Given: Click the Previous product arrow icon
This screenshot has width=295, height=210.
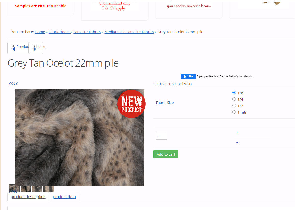Looking at the screenshot, I should (x=13, y=48).
